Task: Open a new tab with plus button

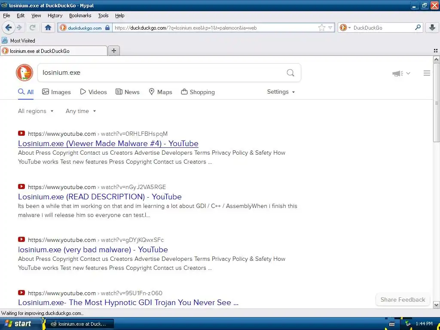Action: [x=113, y=51]
